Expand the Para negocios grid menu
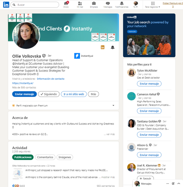The height and width of the screenshot is (187, 183). point(153,4)
